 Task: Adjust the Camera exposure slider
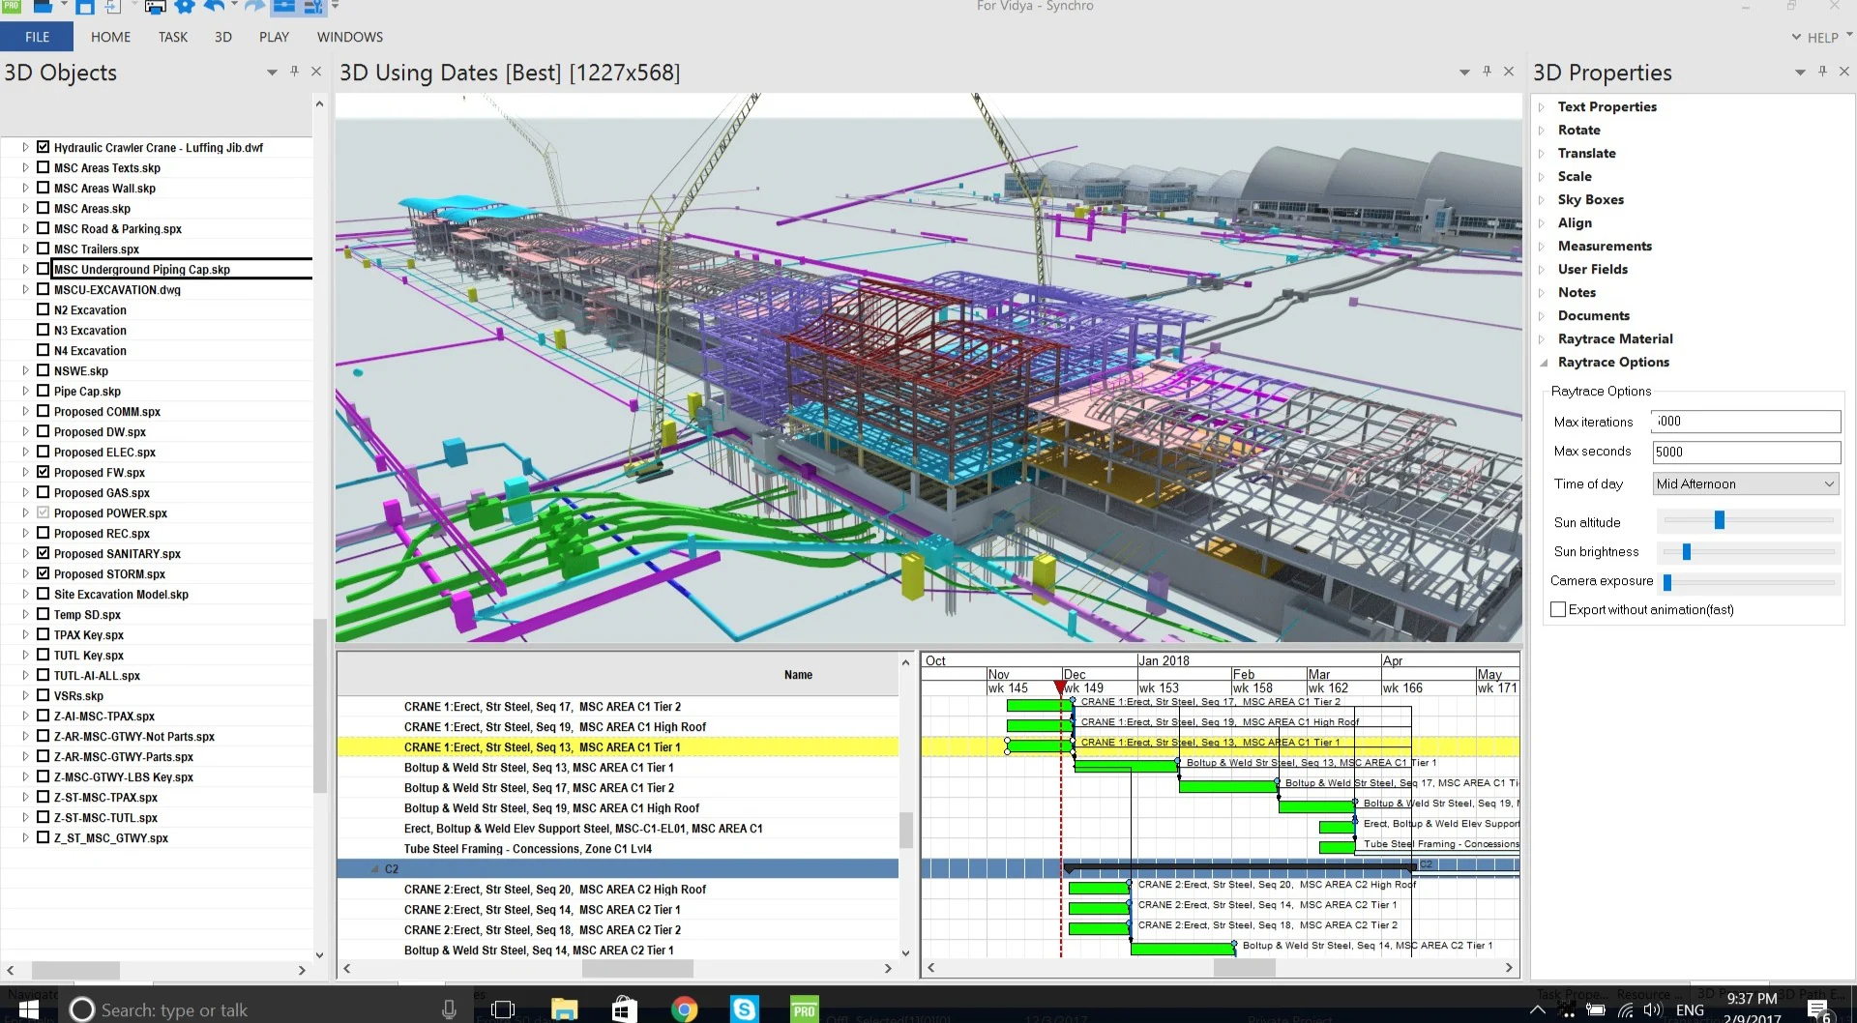[1667, 581]
